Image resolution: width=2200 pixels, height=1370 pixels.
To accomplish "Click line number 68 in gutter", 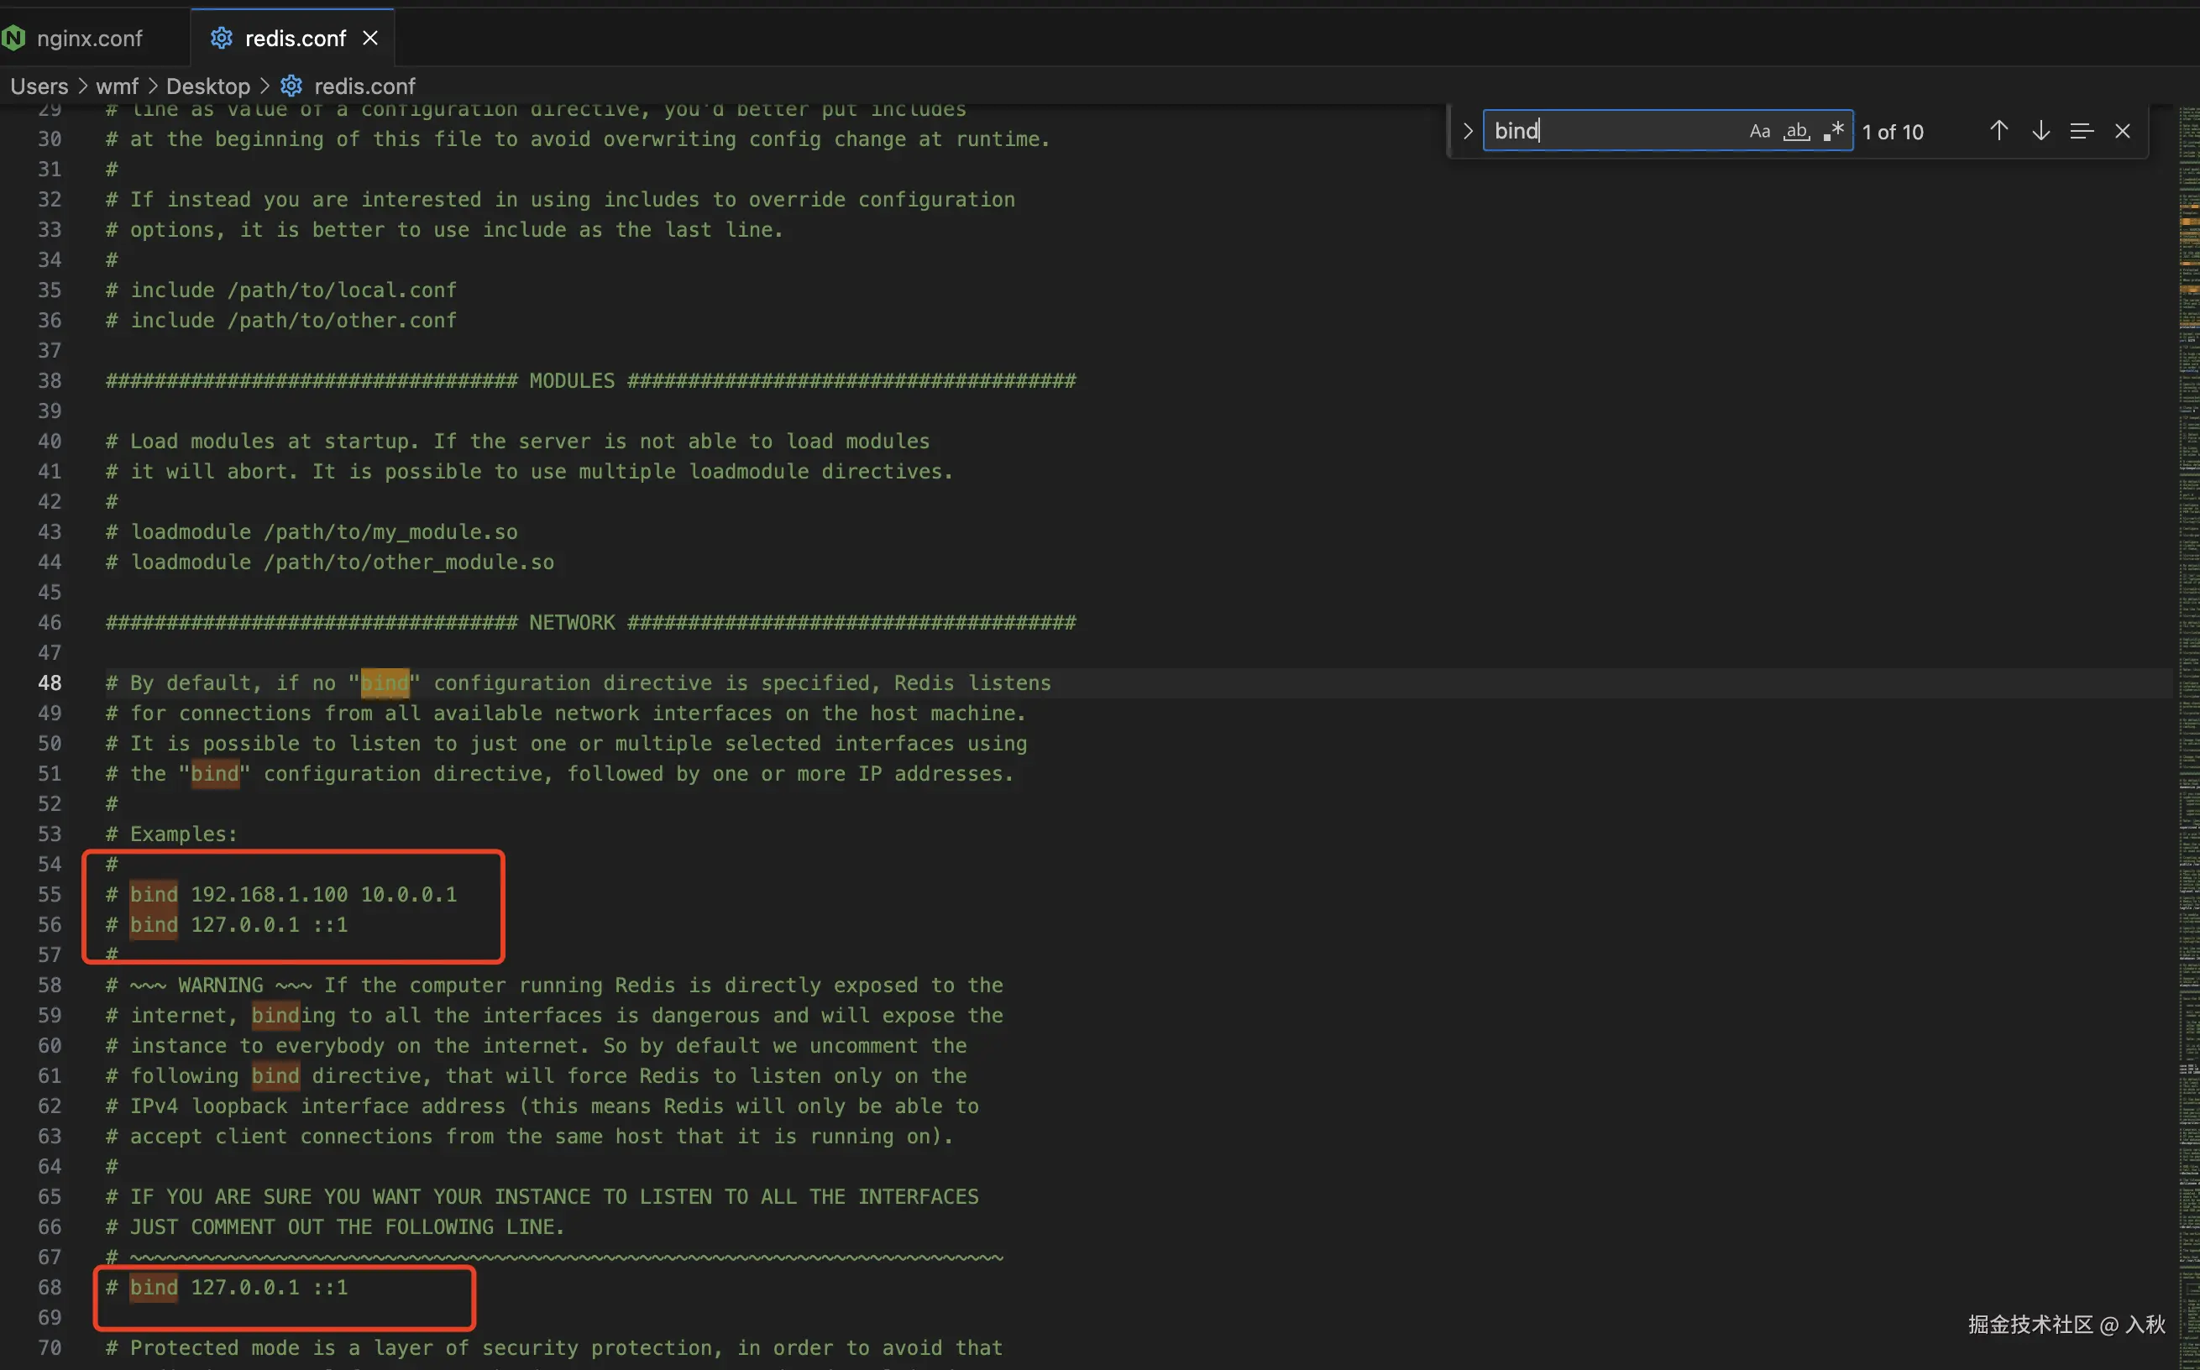I will (50, 1287).
